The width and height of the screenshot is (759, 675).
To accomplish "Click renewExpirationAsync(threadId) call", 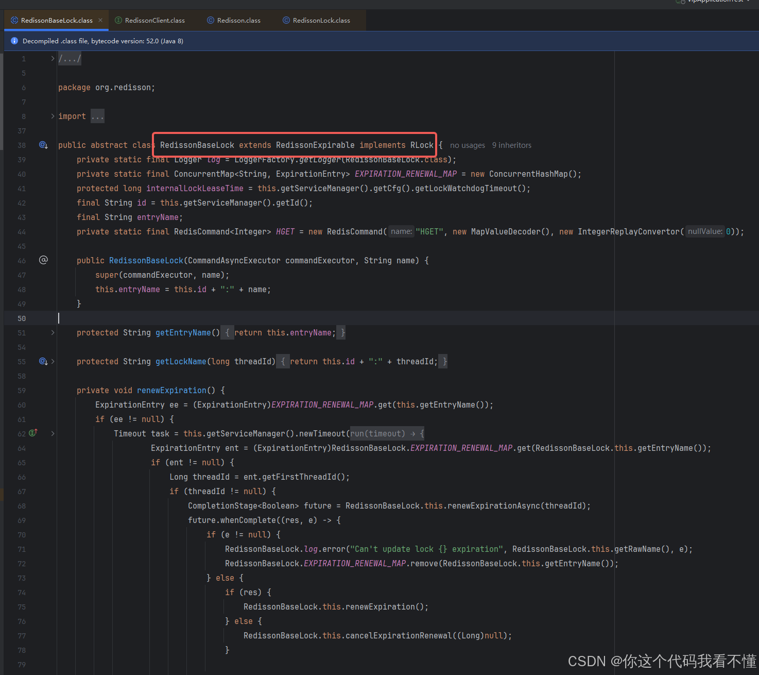I will pyautogui.click(x=516, y=506).
